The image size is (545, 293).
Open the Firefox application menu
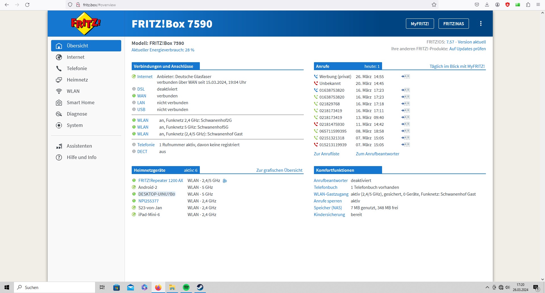pos(538,5)
